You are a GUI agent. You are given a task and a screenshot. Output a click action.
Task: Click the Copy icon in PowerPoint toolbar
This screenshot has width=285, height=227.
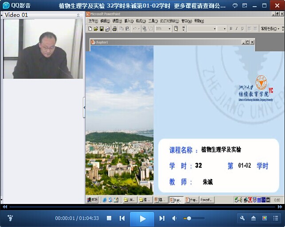[121, 29]
